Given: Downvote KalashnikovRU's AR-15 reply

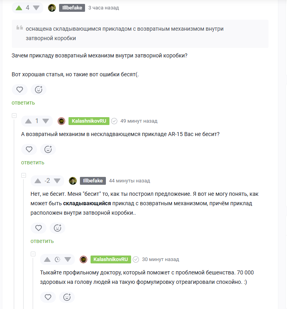Looking at the screenshot, I should (x=46, y=121).
